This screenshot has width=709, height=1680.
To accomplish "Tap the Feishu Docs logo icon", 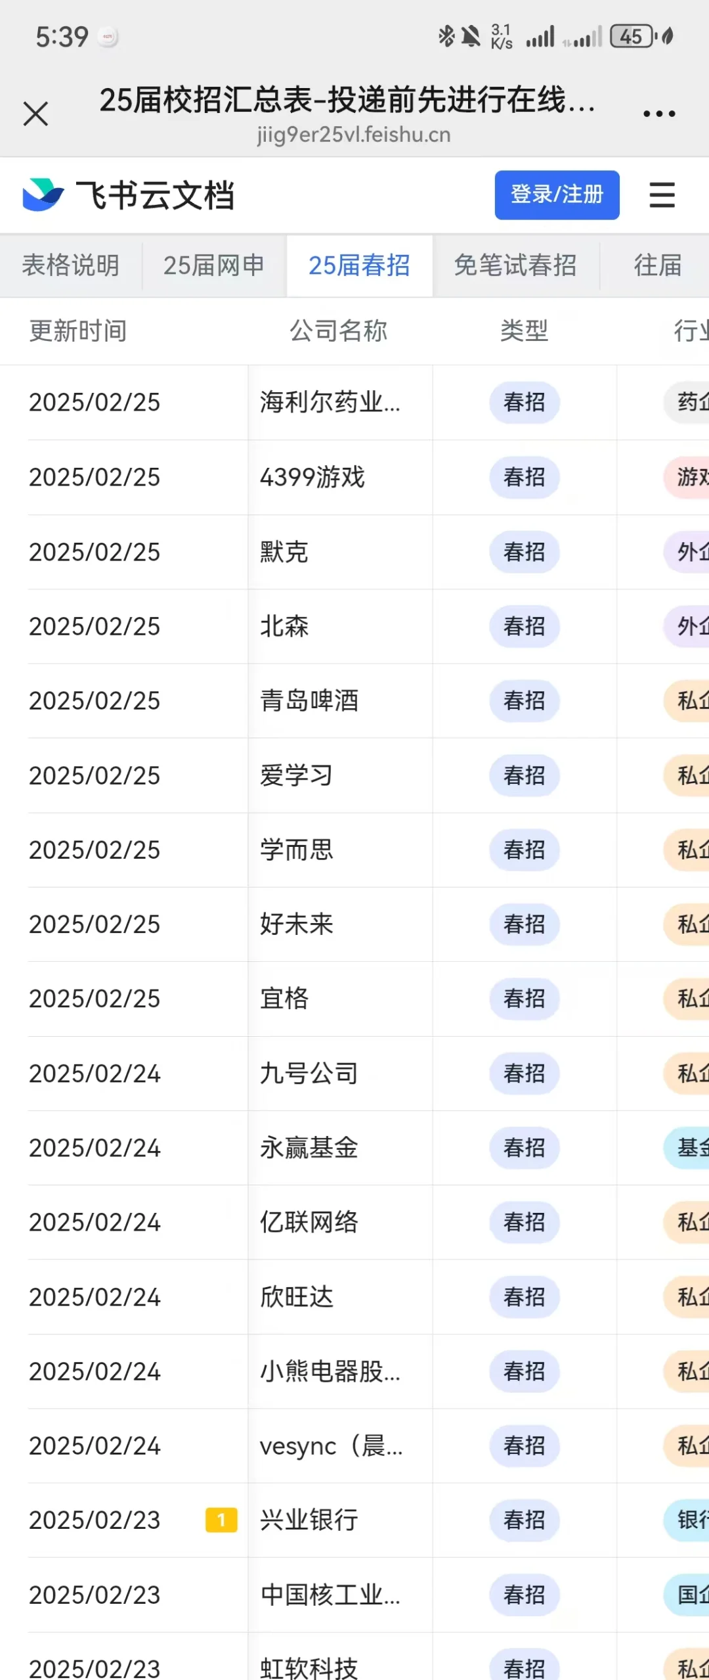I will [43, 195].
